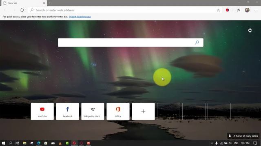Open Windows Search from the taskbar

pos(10,143)
